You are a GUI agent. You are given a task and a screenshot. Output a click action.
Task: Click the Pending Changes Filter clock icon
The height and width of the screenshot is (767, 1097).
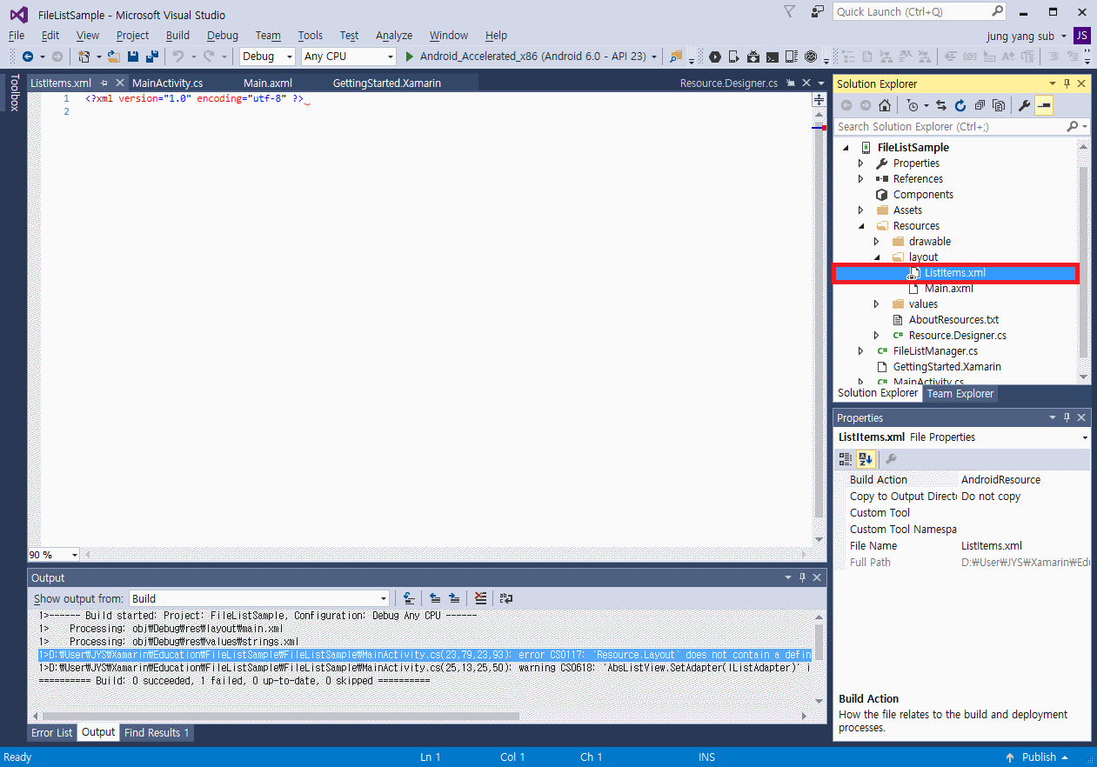[913, 105]
